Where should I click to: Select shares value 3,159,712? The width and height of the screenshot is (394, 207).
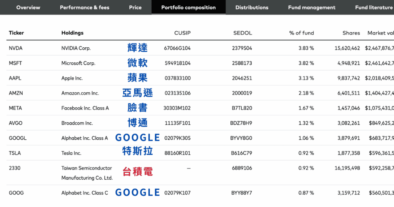point(349,193)
